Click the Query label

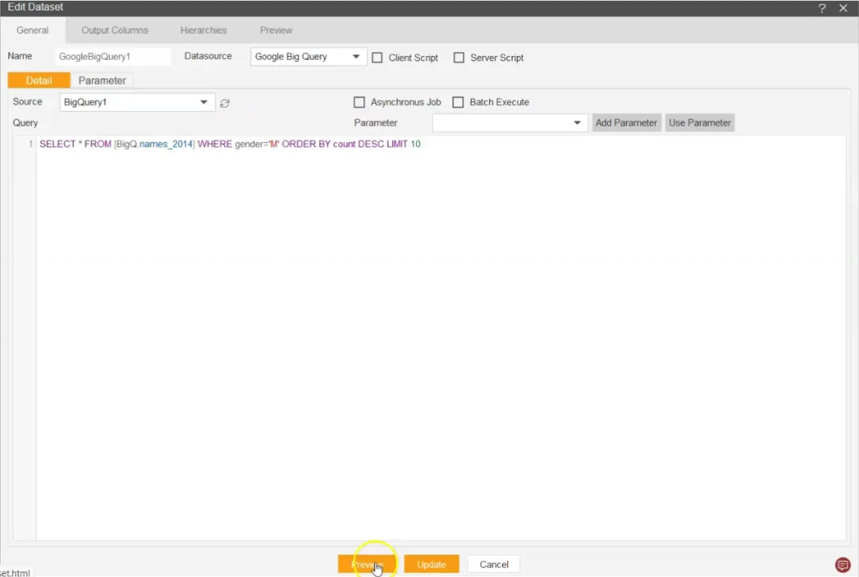tap(25, 123)
